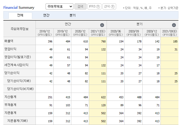Screen dimensions: 180x125
Task: Click the Financial Summary heading
Action: click(19, 7)
